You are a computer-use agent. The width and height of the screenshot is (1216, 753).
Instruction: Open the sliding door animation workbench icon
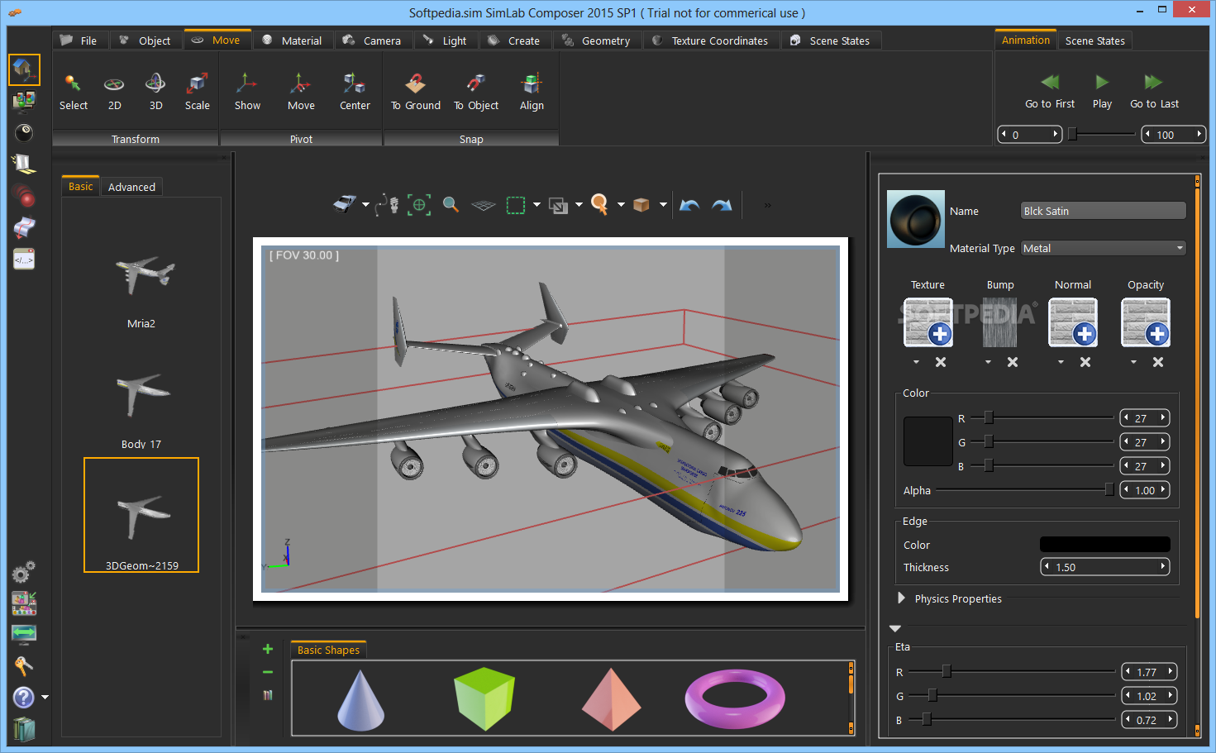click(24, 164)
